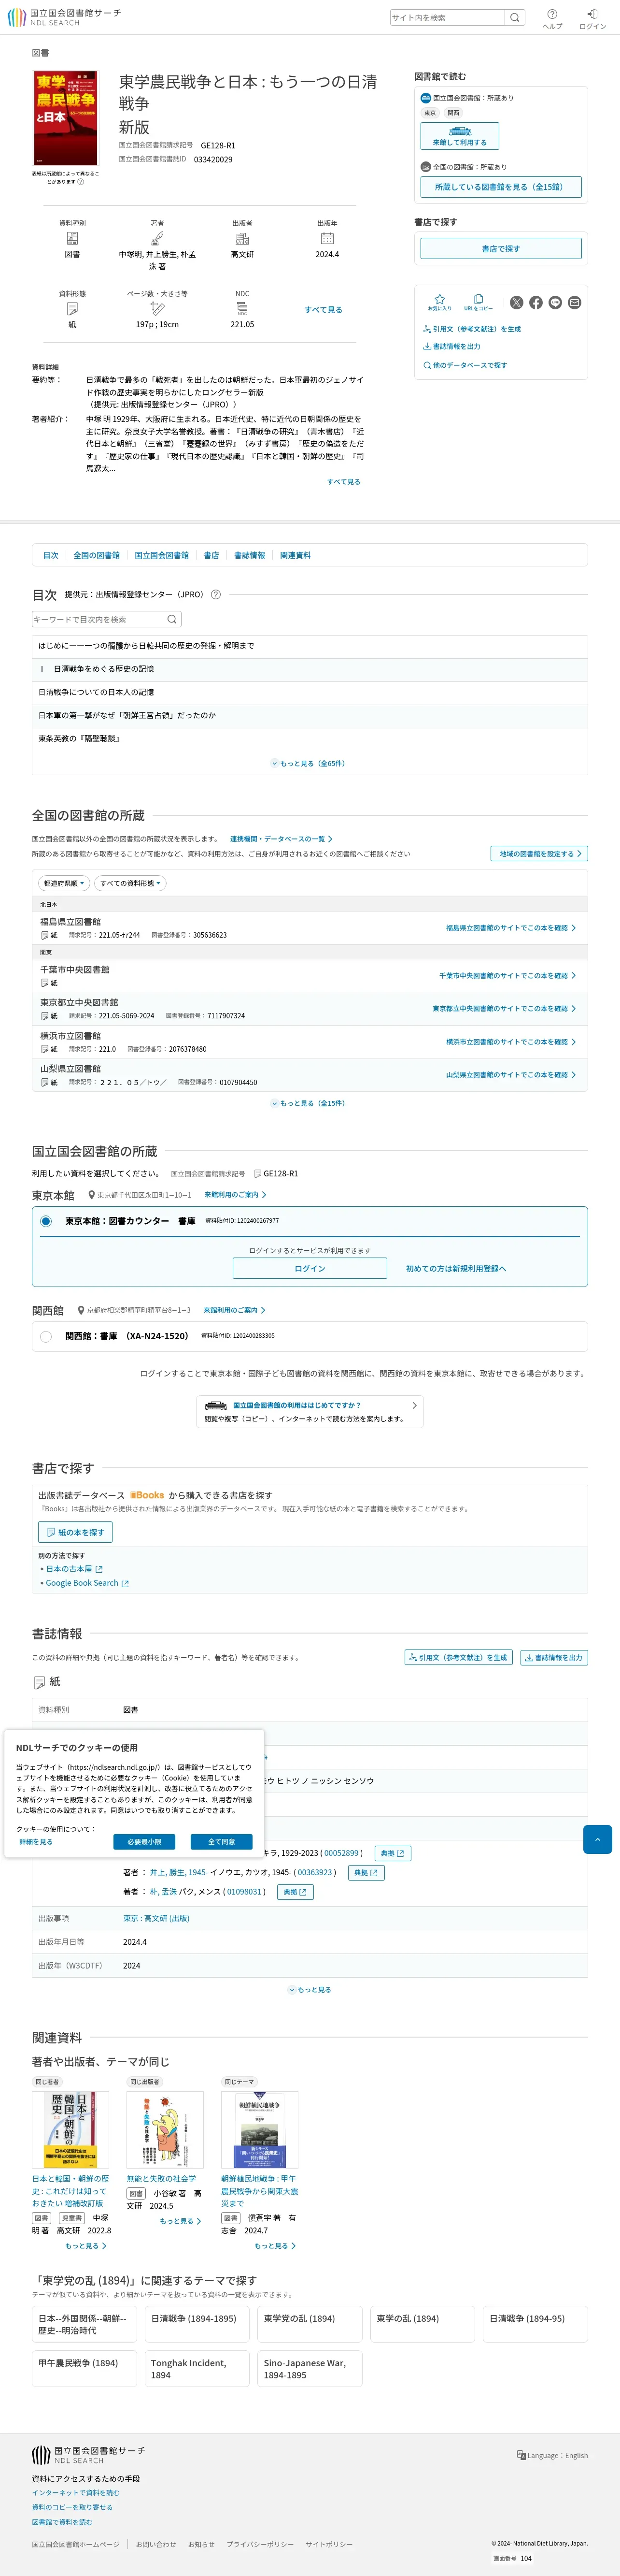
Task: Expand もっと見る under bibliographic info
Action: point(310,1989)
